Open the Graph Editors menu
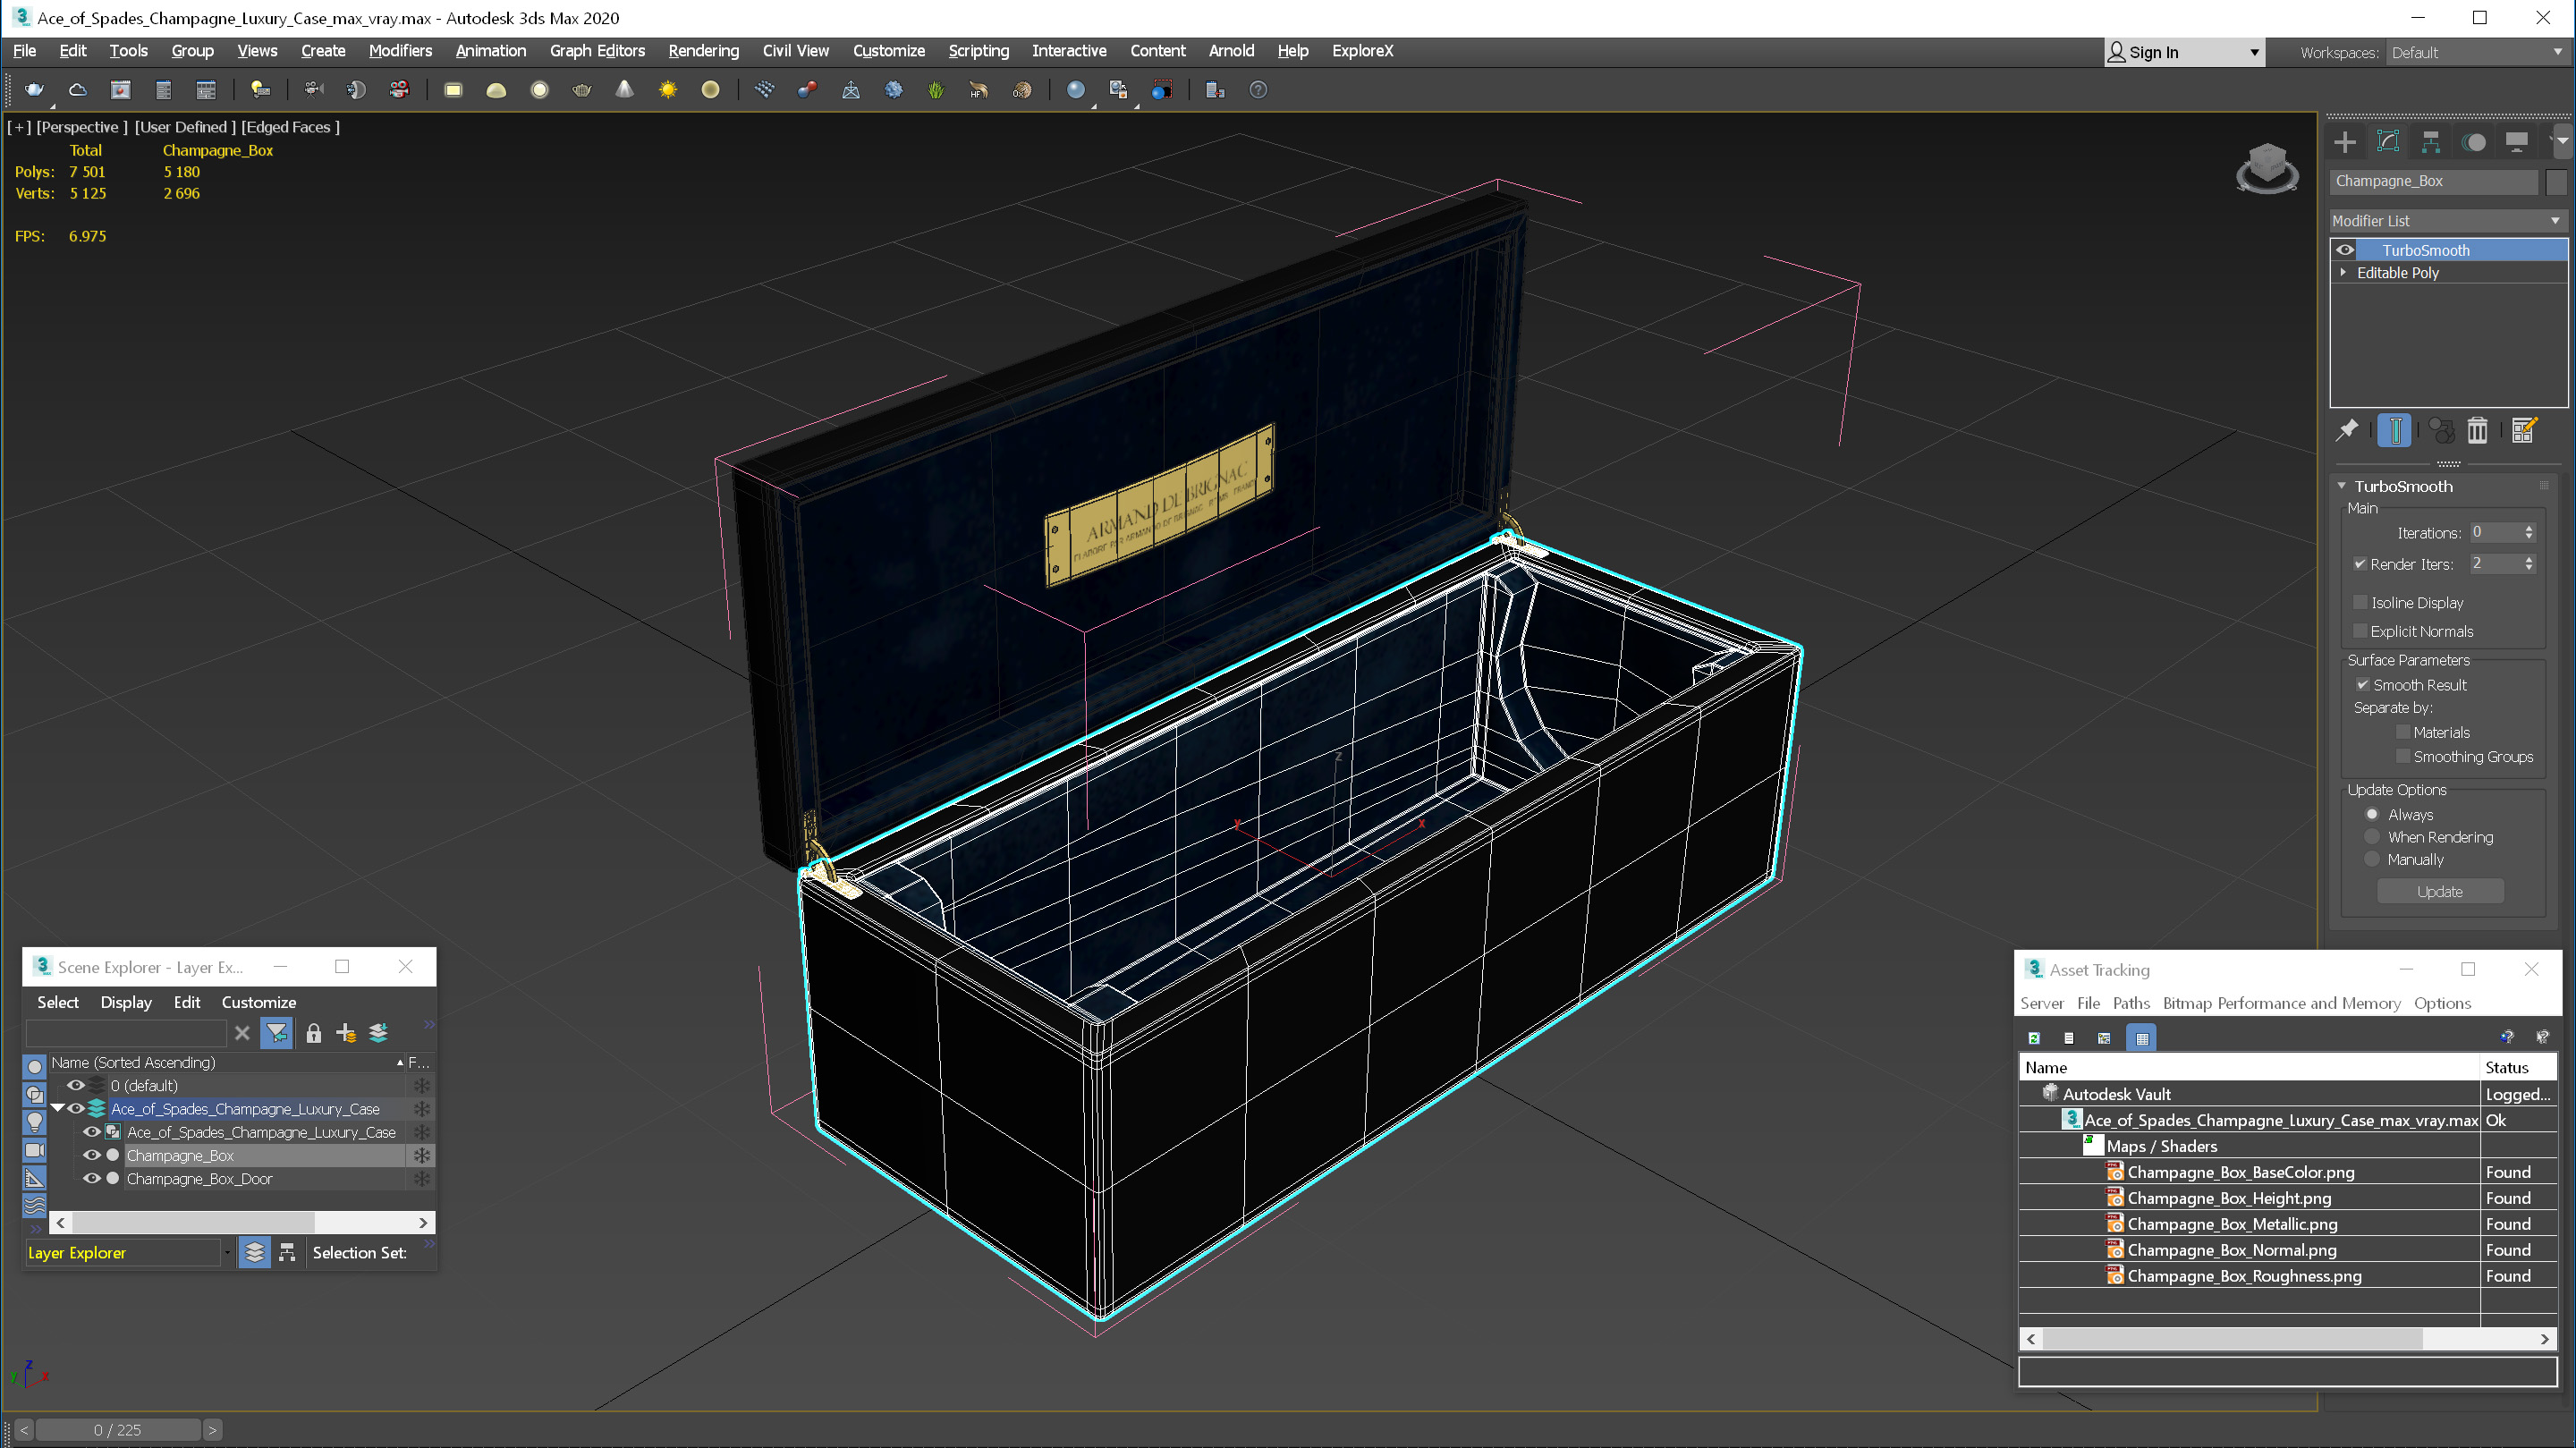 pos(597,51)
